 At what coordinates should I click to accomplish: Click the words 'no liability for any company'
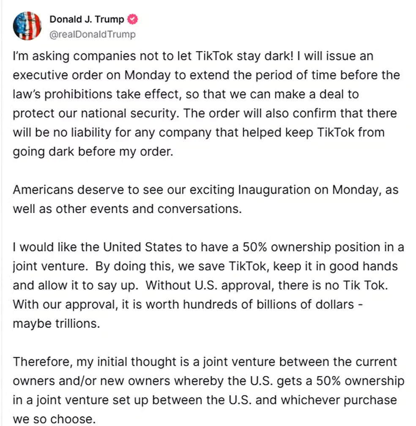141,132
